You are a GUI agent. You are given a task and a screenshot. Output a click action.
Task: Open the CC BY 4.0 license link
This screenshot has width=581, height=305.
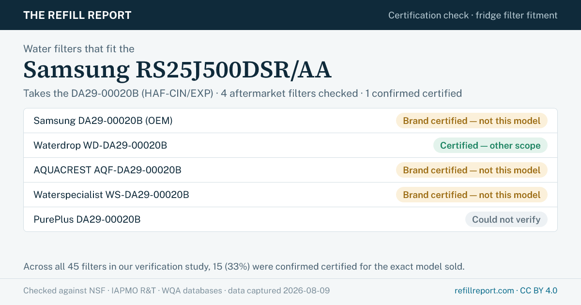coord(538,290)
